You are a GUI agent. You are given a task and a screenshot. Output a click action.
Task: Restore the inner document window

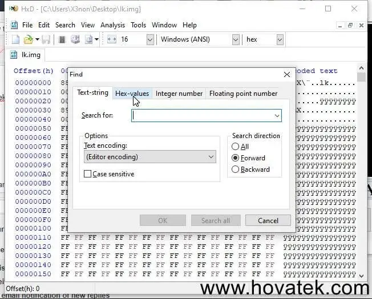[x=350, y=25]
